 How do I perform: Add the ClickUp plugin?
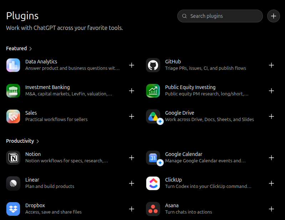coord(271,183)
